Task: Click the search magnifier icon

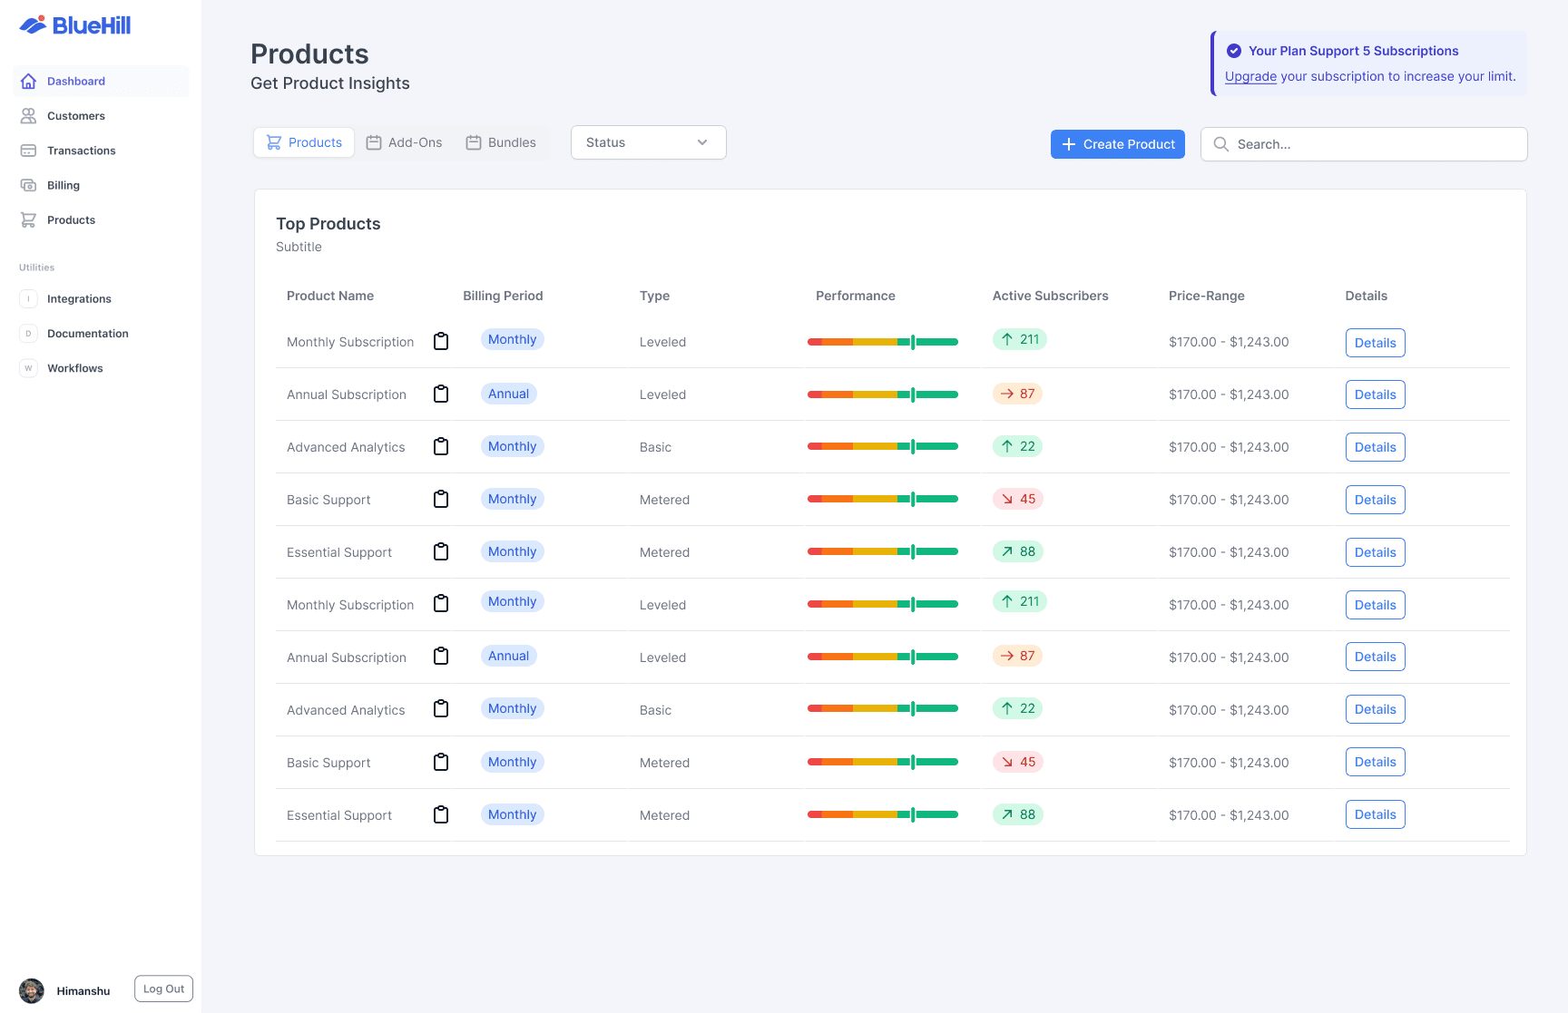Action: tap(1221, 144)
